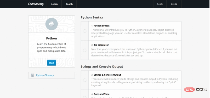Select the progress circle for Strings & Console Output

[x=85, y=80]
